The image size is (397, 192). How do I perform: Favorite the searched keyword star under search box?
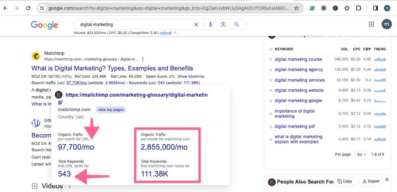175,33
